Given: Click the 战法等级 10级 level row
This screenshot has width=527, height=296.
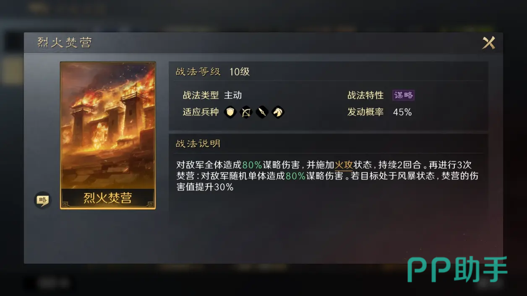Looking at the screenshot, I should (329, 72).
